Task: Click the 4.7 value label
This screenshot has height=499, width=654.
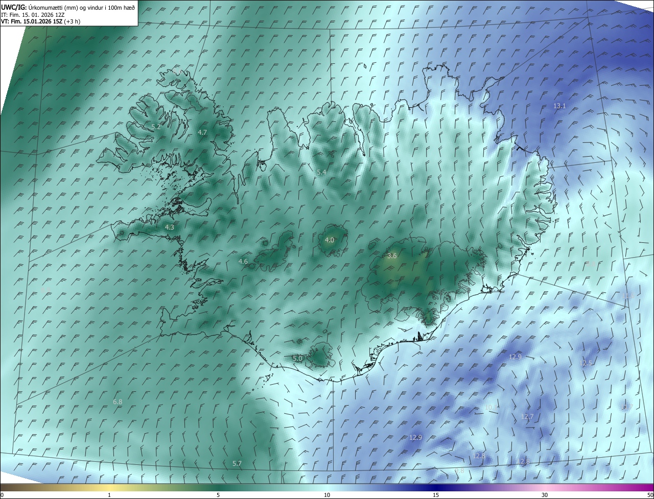Action: pos(202,132)
